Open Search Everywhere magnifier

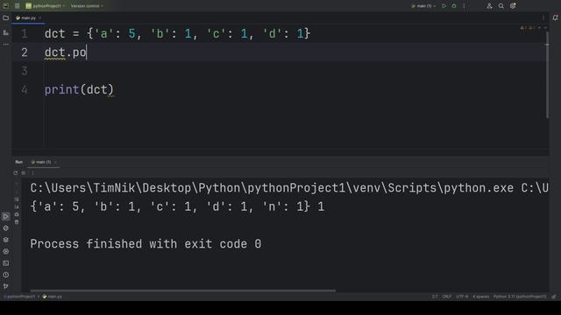(x=501, y=6)
